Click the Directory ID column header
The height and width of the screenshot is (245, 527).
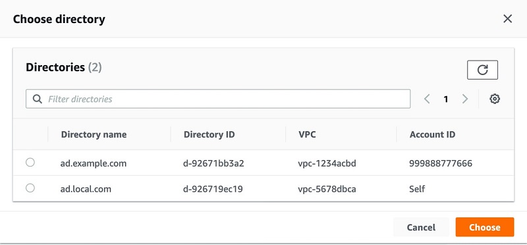tap(209, 135)
